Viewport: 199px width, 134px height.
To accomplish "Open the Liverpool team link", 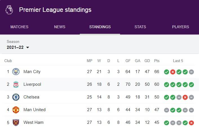I will pos(32,84).
